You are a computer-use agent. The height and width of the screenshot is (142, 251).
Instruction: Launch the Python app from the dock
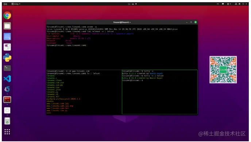coord(7,58)
